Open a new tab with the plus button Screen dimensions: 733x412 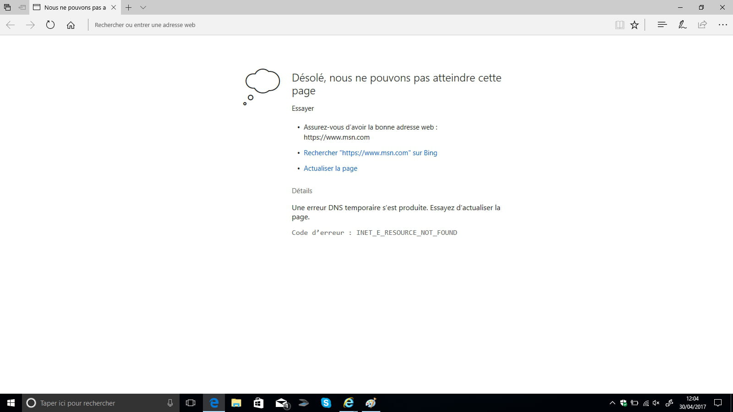(x=129, y=7)
